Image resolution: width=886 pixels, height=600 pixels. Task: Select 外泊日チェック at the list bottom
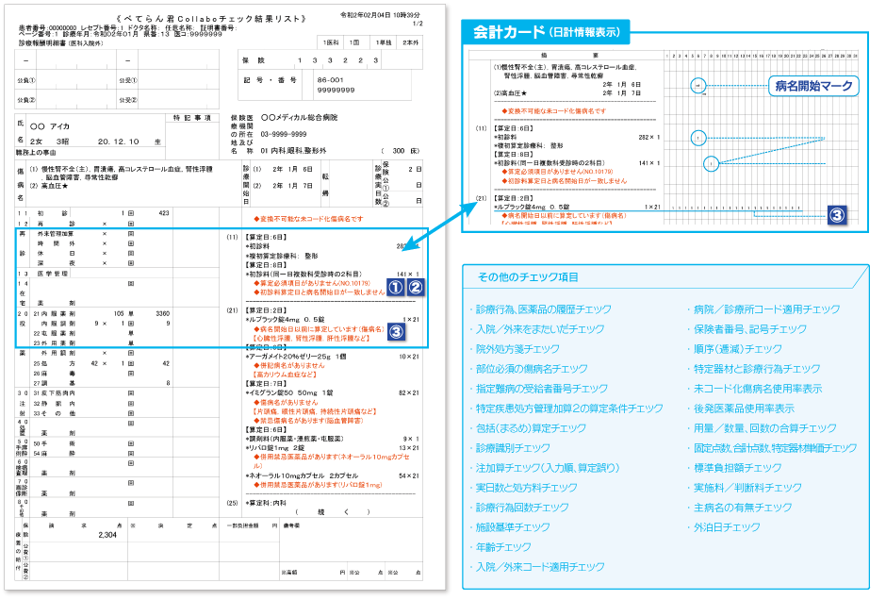[x=727, y=527]
